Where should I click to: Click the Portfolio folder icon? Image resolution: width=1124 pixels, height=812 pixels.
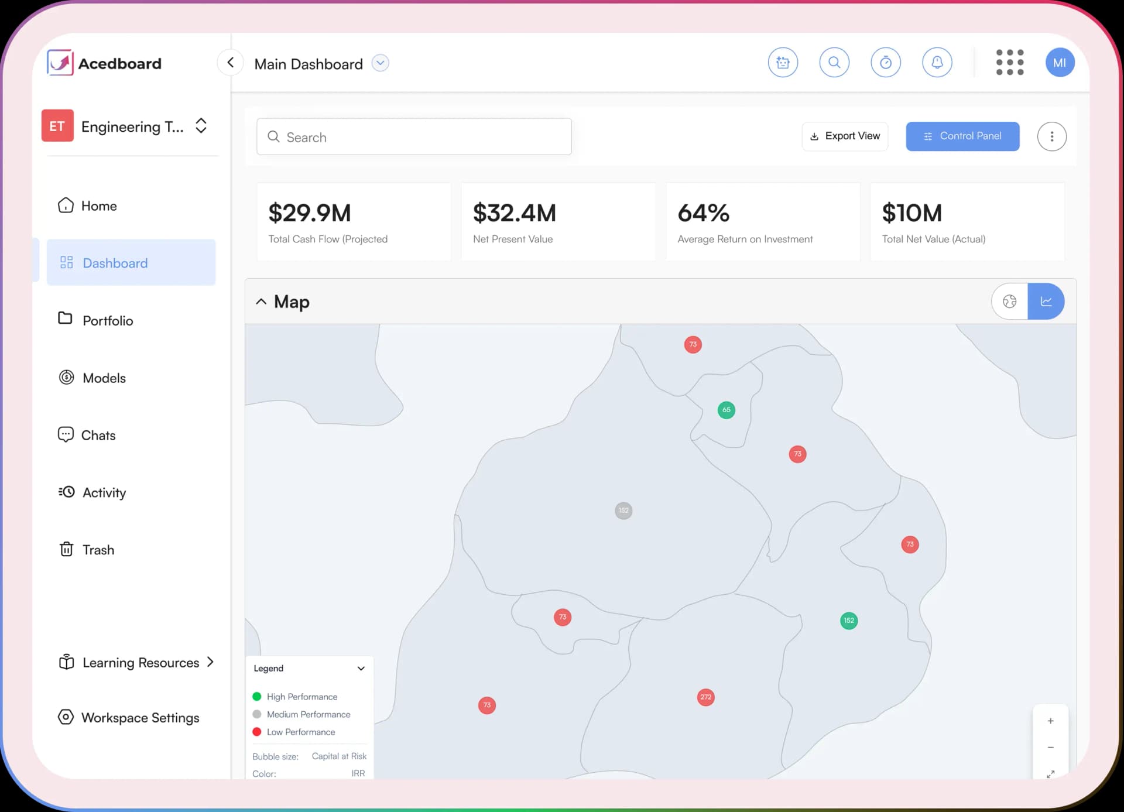coord(65,318)
